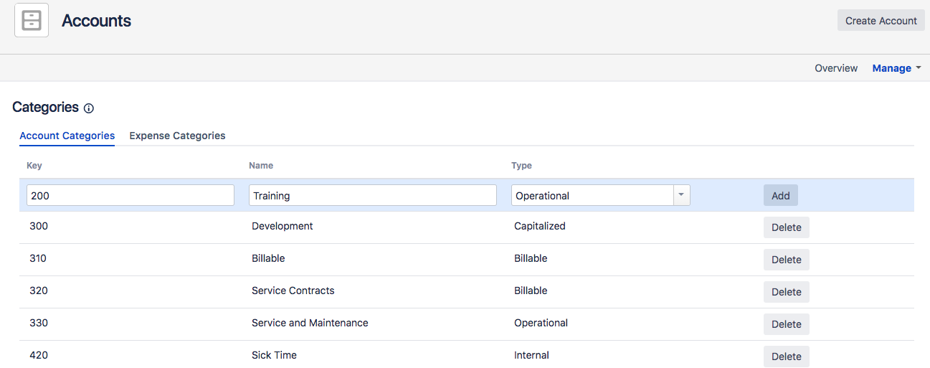Focus the Key input field
This screenshot has height=368, width=930.
[x=130, y=195]
